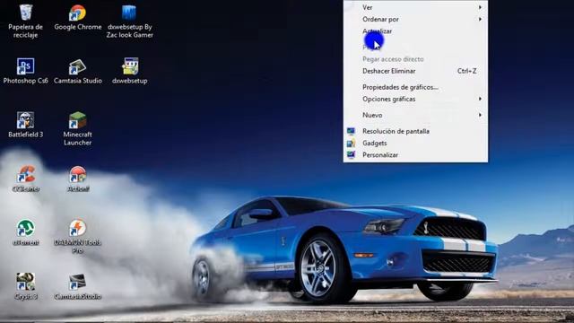Select the Photoshop Cs6 shortcut
Viewport: 574px width, 323px height.
point(26,71)
